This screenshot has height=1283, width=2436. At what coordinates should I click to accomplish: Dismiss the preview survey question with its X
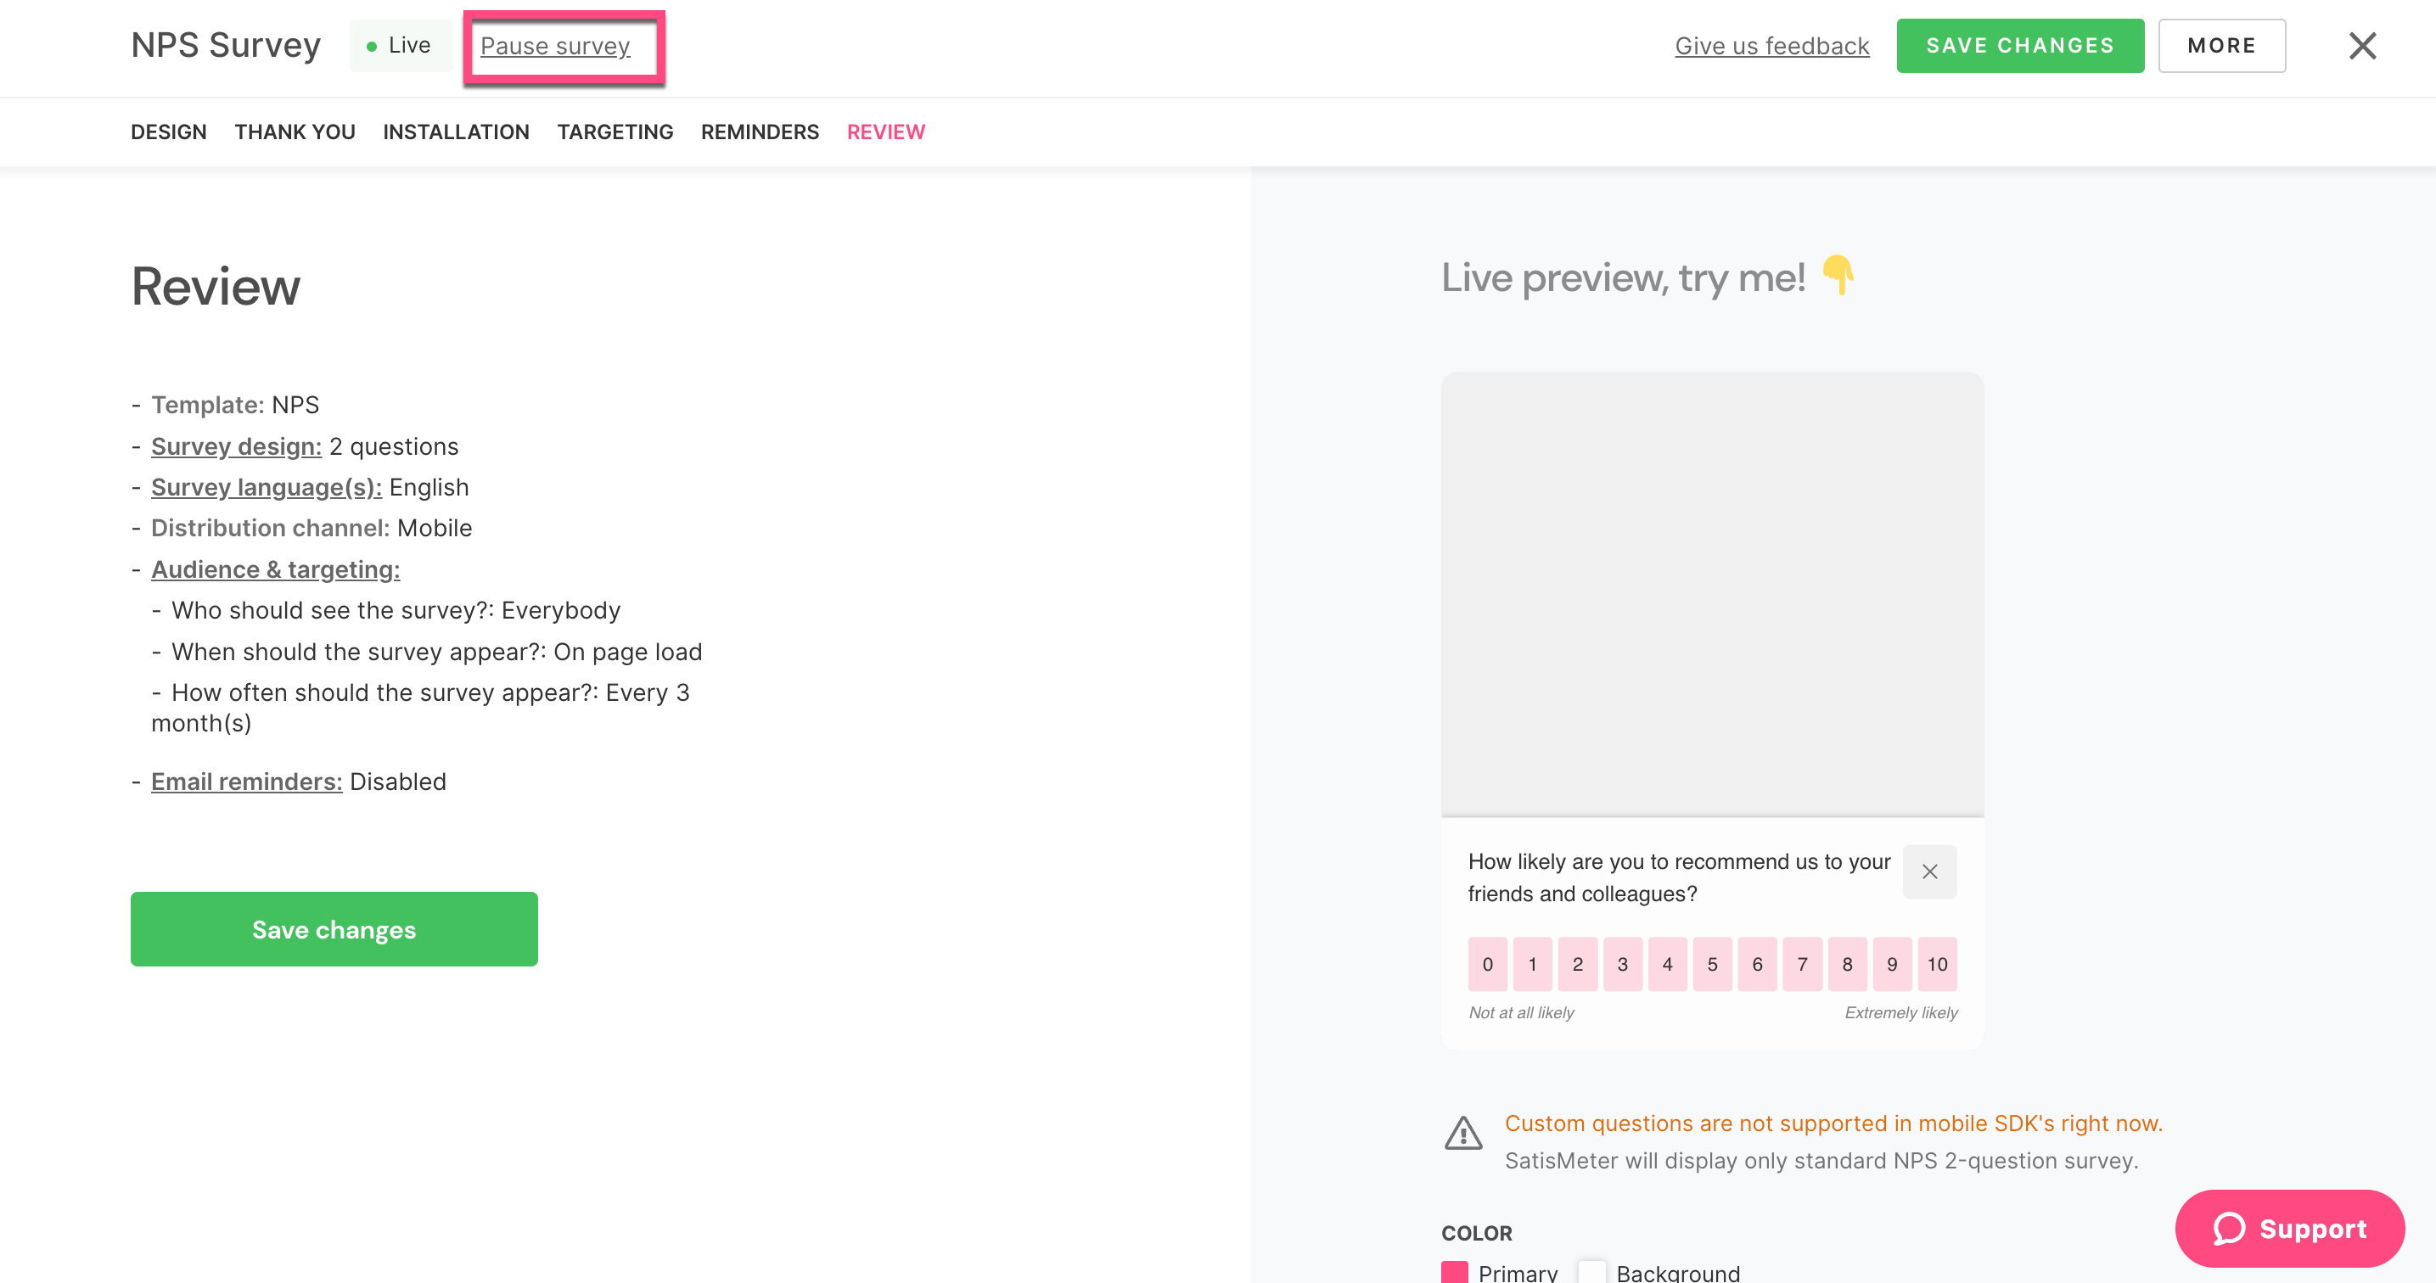[1929, 871]
